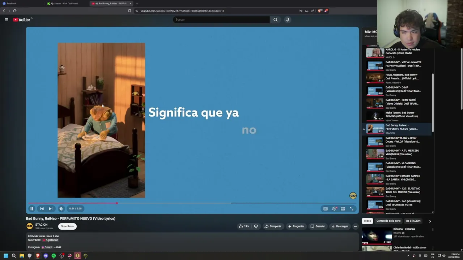Start voice search with microphone icon

pyautogui.click(x=288, y=20)
